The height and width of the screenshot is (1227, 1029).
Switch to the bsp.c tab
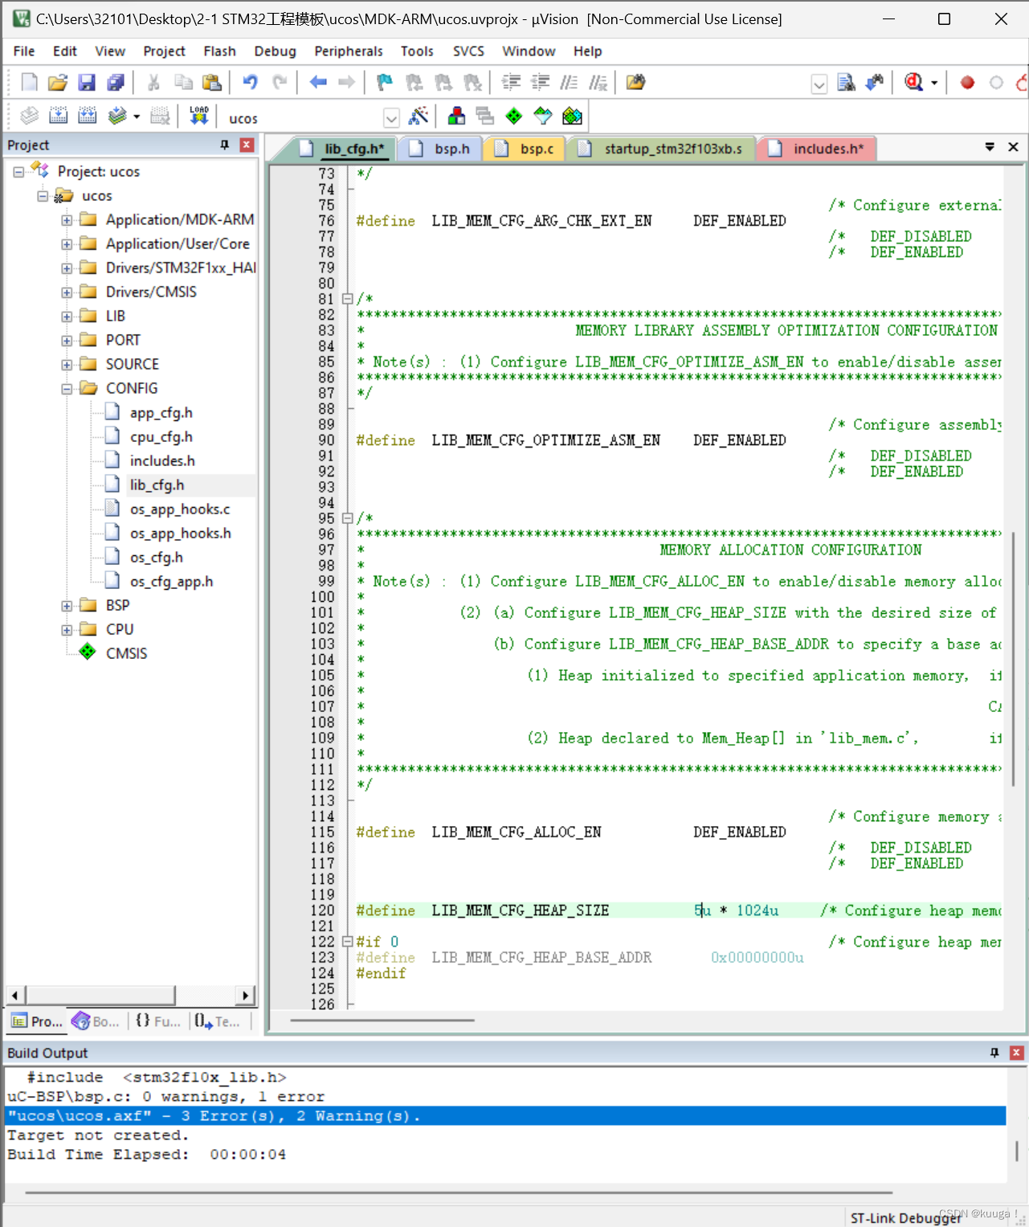point(526,149)
